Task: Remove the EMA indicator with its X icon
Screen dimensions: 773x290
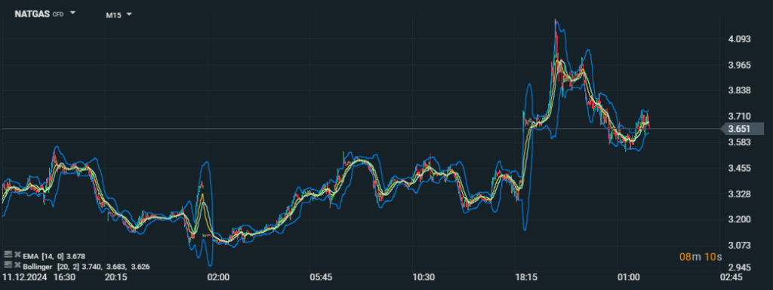Action: point(17,255)
